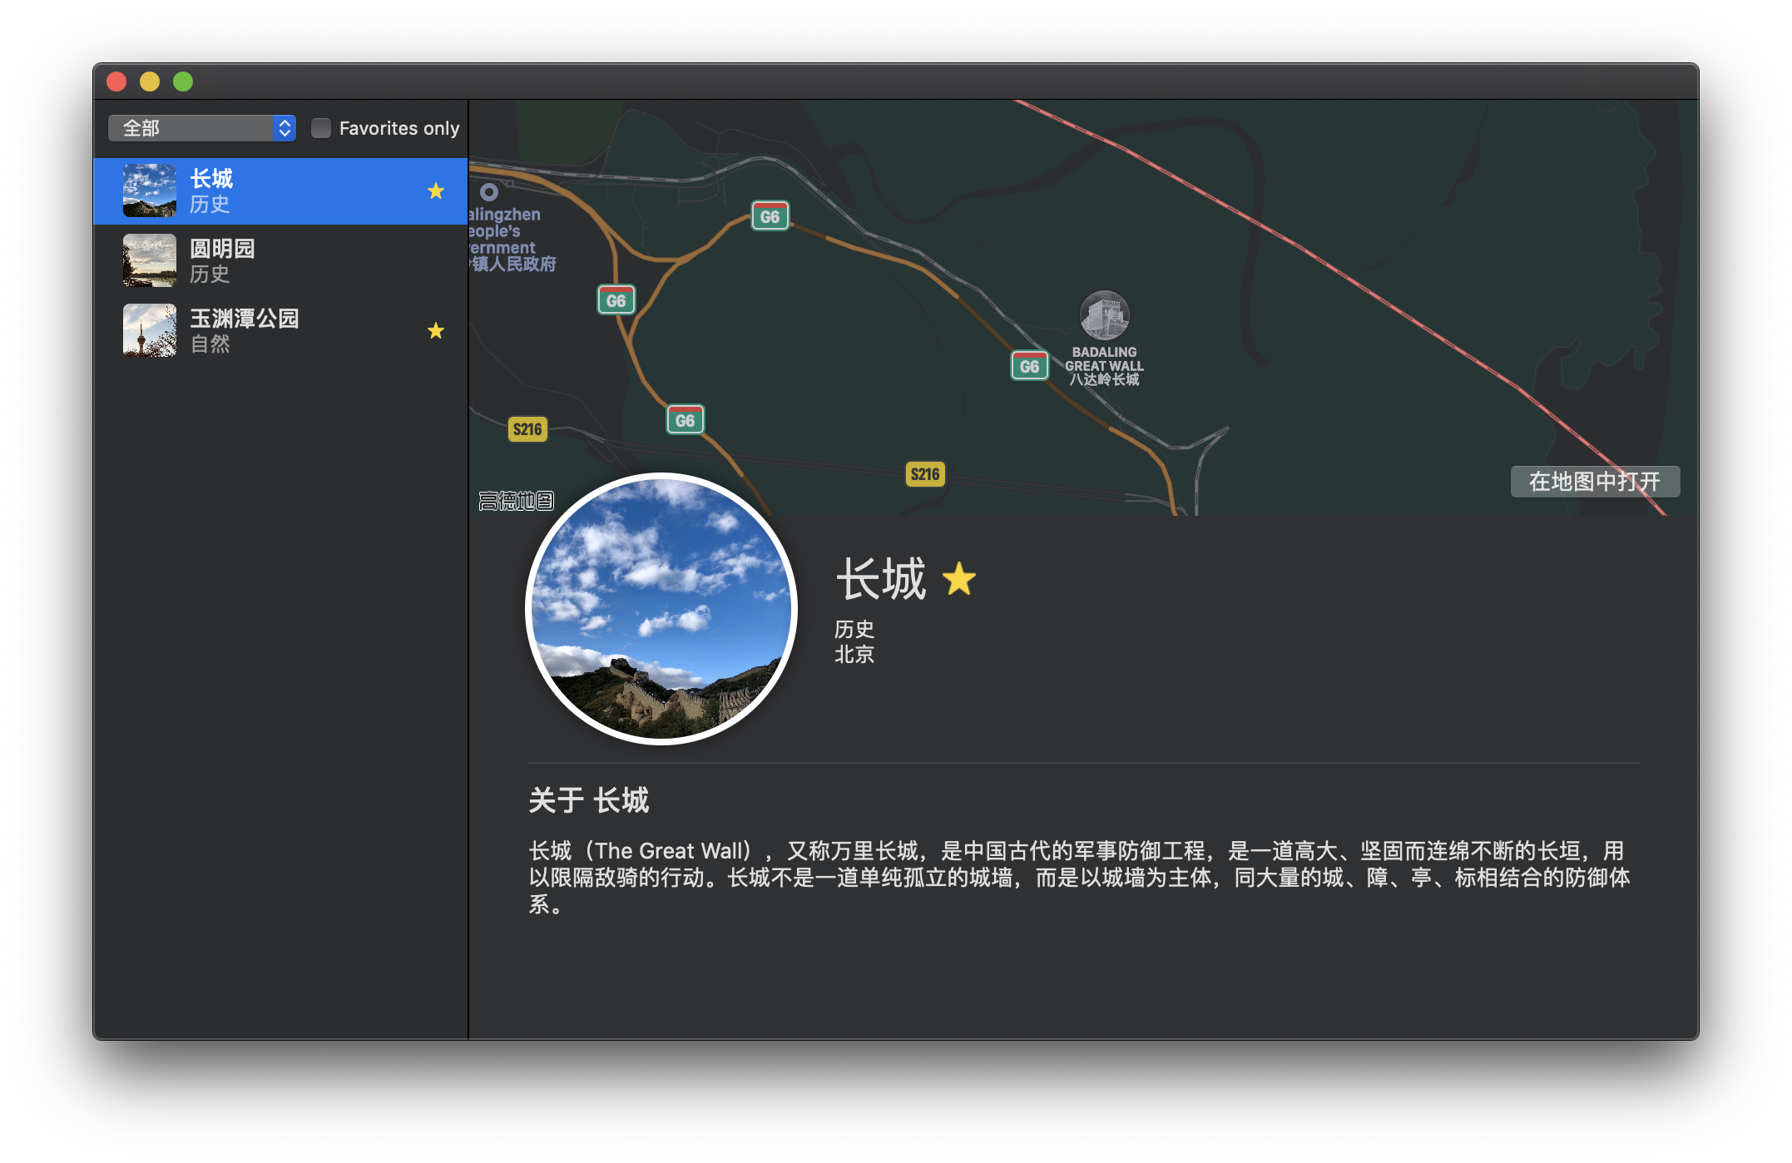Click the star icon in 玉渊潭公园 row
Image resolution: width=1792 pixels, height=1163 pixels.
click(436, 331)
